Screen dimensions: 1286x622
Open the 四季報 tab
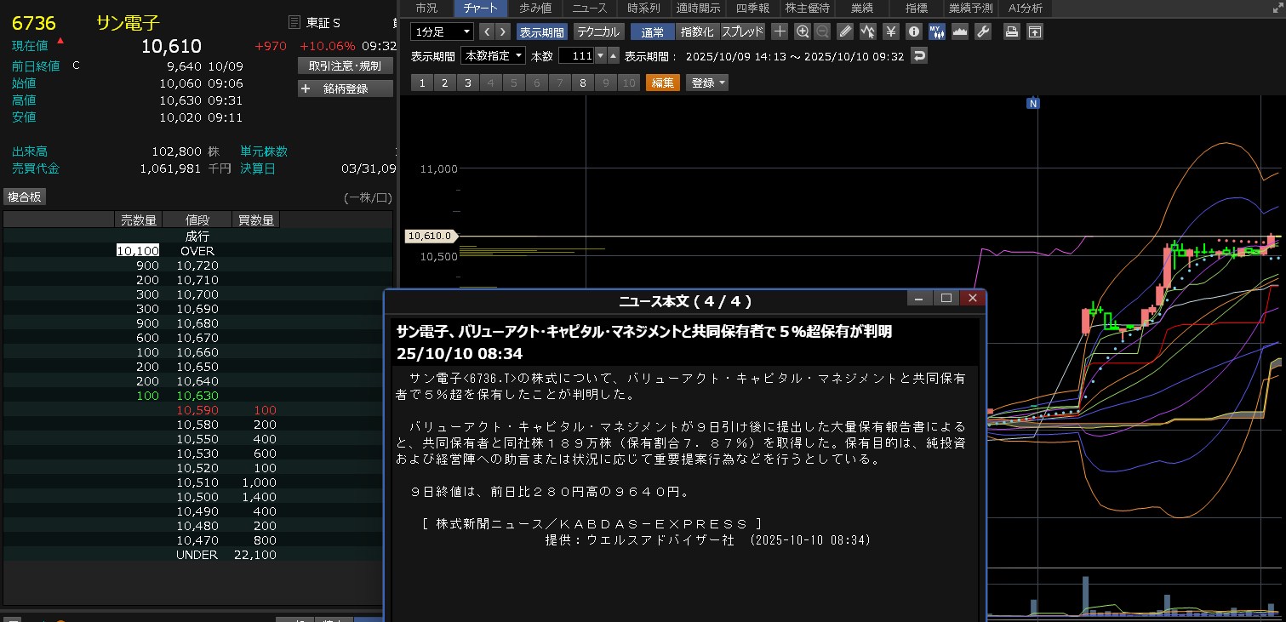pyautogui.click(x=752, y=8)
